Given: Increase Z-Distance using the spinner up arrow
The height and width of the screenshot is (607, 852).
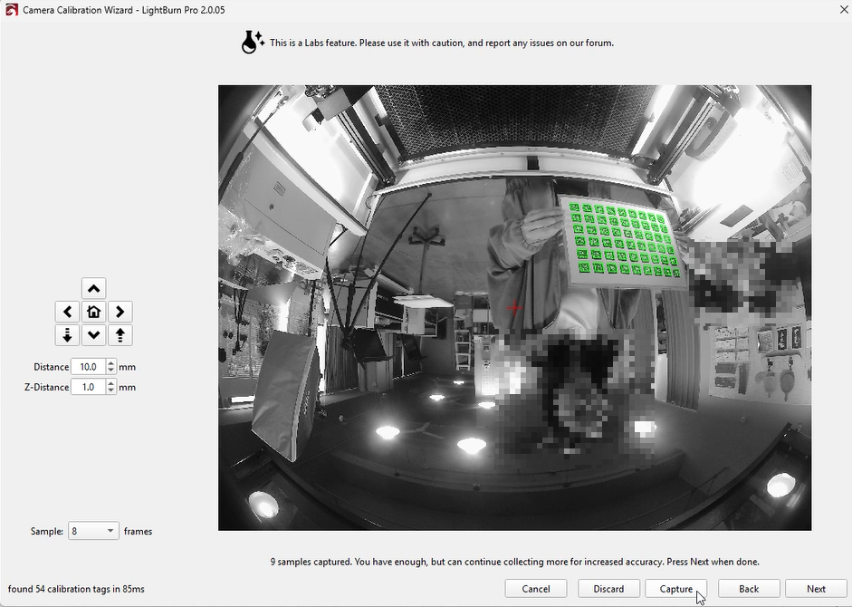Looking at the screenshot, I should (111, 383).
